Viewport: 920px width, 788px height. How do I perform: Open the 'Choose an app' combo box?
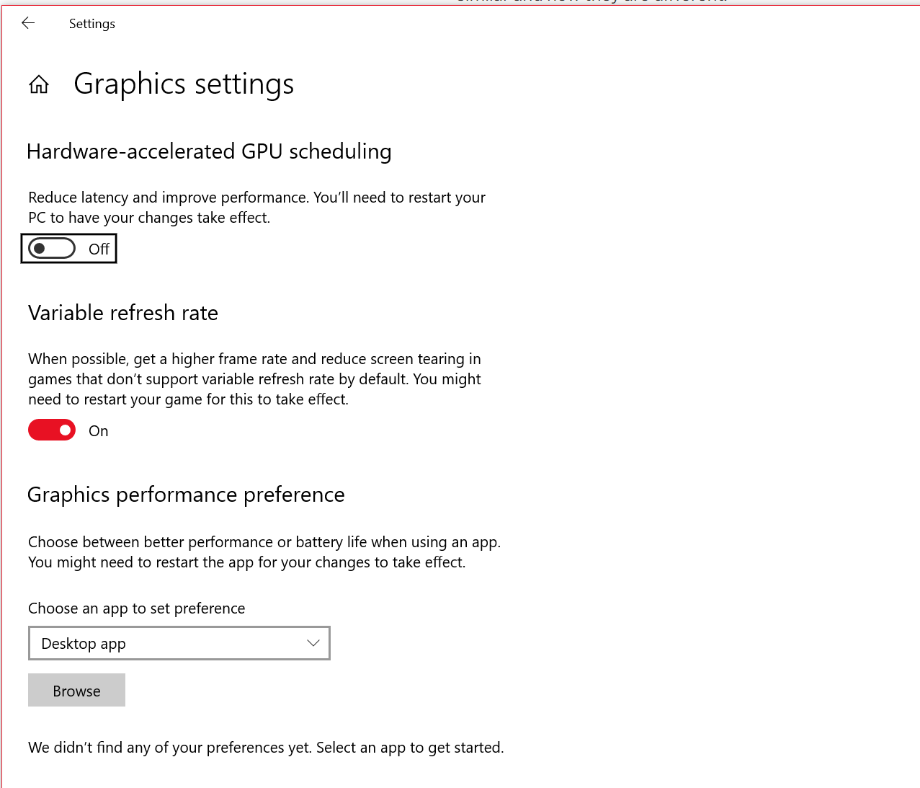pyautogui.click(x=179, y=643)
